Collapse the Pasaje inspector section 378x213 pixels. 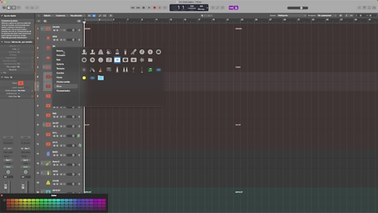tap(2, 42)
